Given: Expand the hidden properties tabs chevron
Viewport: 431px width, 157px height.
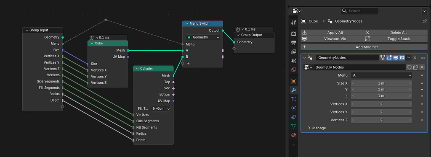Looking at the screenshot, I should click(293, 144).
